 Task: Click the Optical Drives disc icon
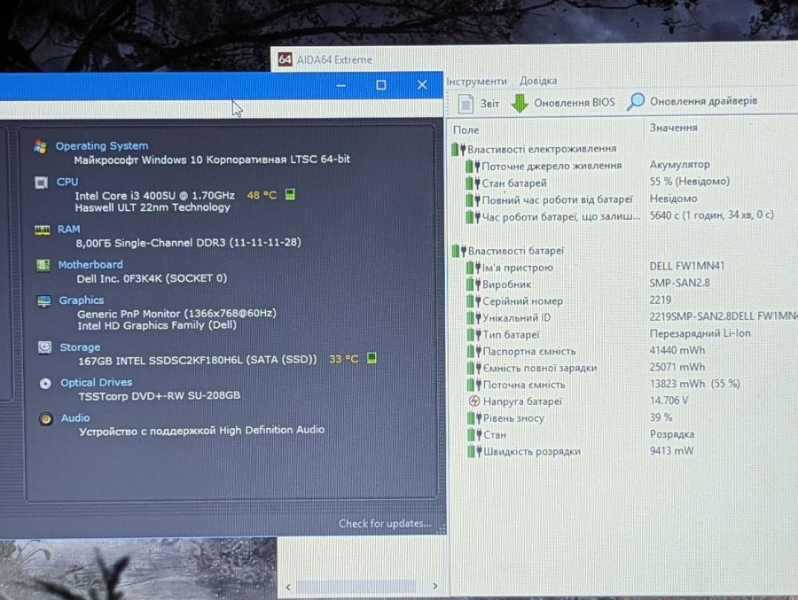pos(45,383)
